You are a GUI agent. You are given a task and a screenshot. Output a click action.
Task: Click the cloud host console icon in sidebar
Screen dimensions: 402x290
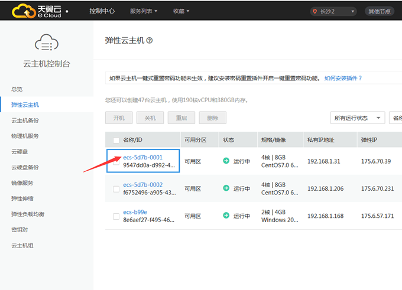click(46, 43)
